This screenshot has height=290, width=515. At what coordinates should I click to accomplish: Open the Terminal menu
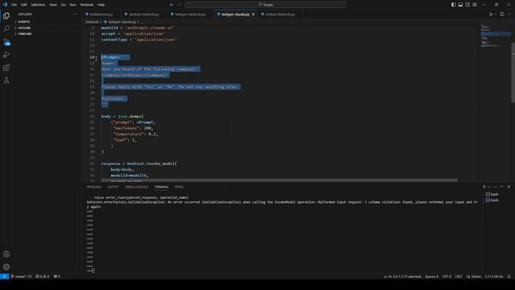pos(87,5)
